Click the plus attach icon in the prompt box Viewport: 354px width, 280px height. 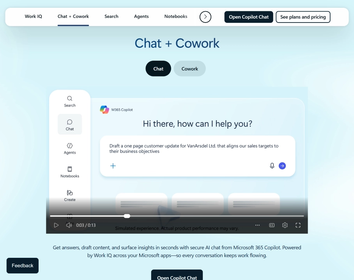pyautogui.click(x=113, y=166)
